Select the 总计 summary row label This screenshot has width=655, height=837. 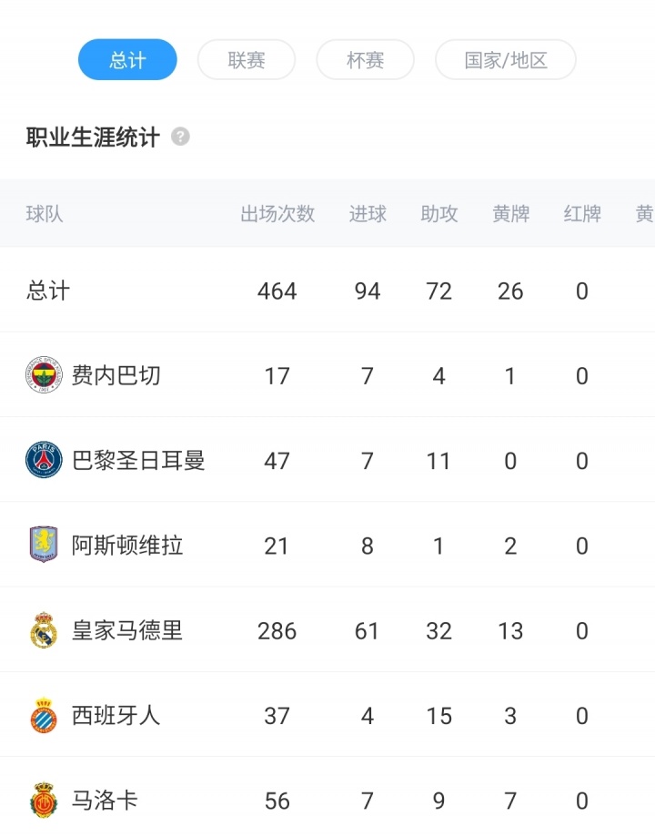(x=48, y=291)
